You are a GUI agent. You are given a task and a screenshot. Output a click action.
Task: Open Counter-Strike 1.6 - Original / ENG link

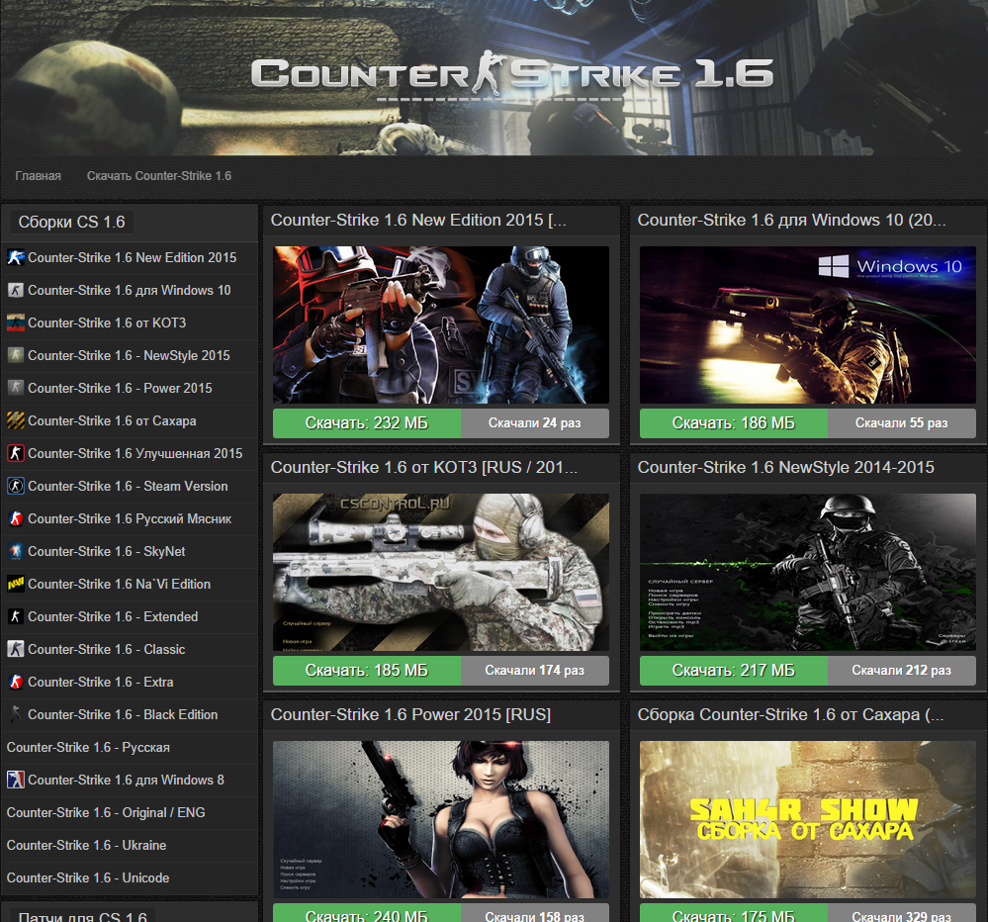click(106, 812)
